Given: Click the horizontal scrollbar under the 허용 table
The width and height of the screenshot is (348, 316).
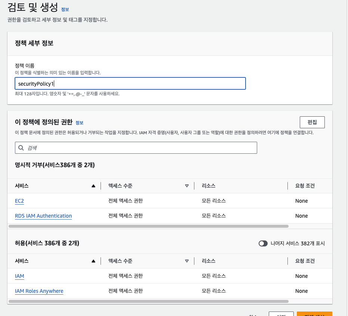Looking at the screenshot, I should point(148,301).
